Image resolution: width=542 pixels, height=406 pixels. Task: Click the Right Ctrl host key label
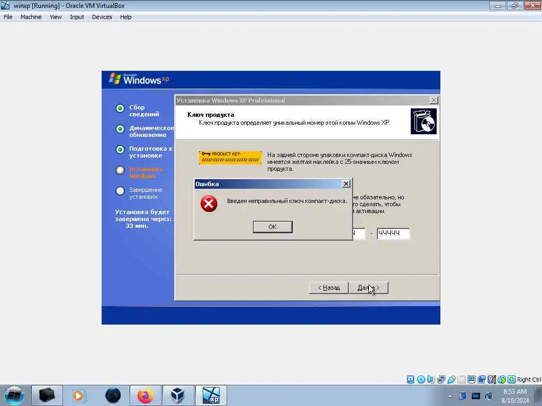tap(529, 380)
